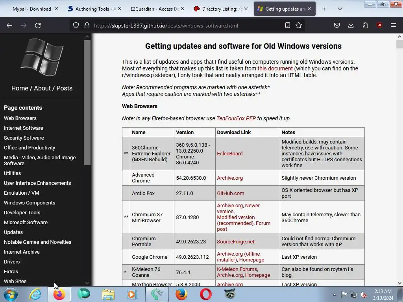
Task: Bookmark this page with the star
Action: 298,25
